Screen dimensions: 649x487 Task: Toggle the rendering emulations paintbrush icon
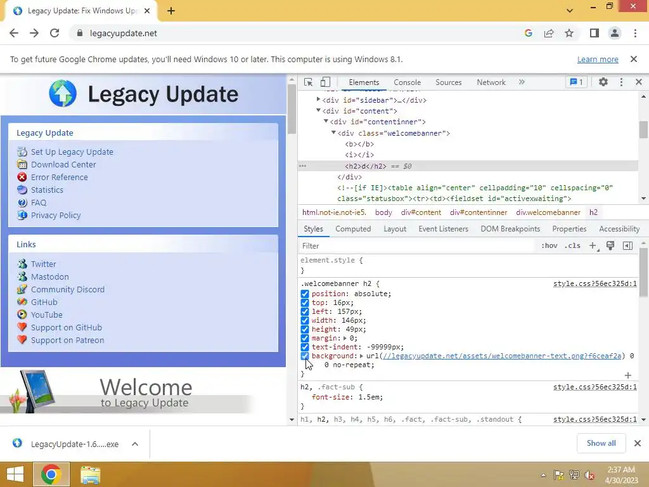(x=610, y=246)
